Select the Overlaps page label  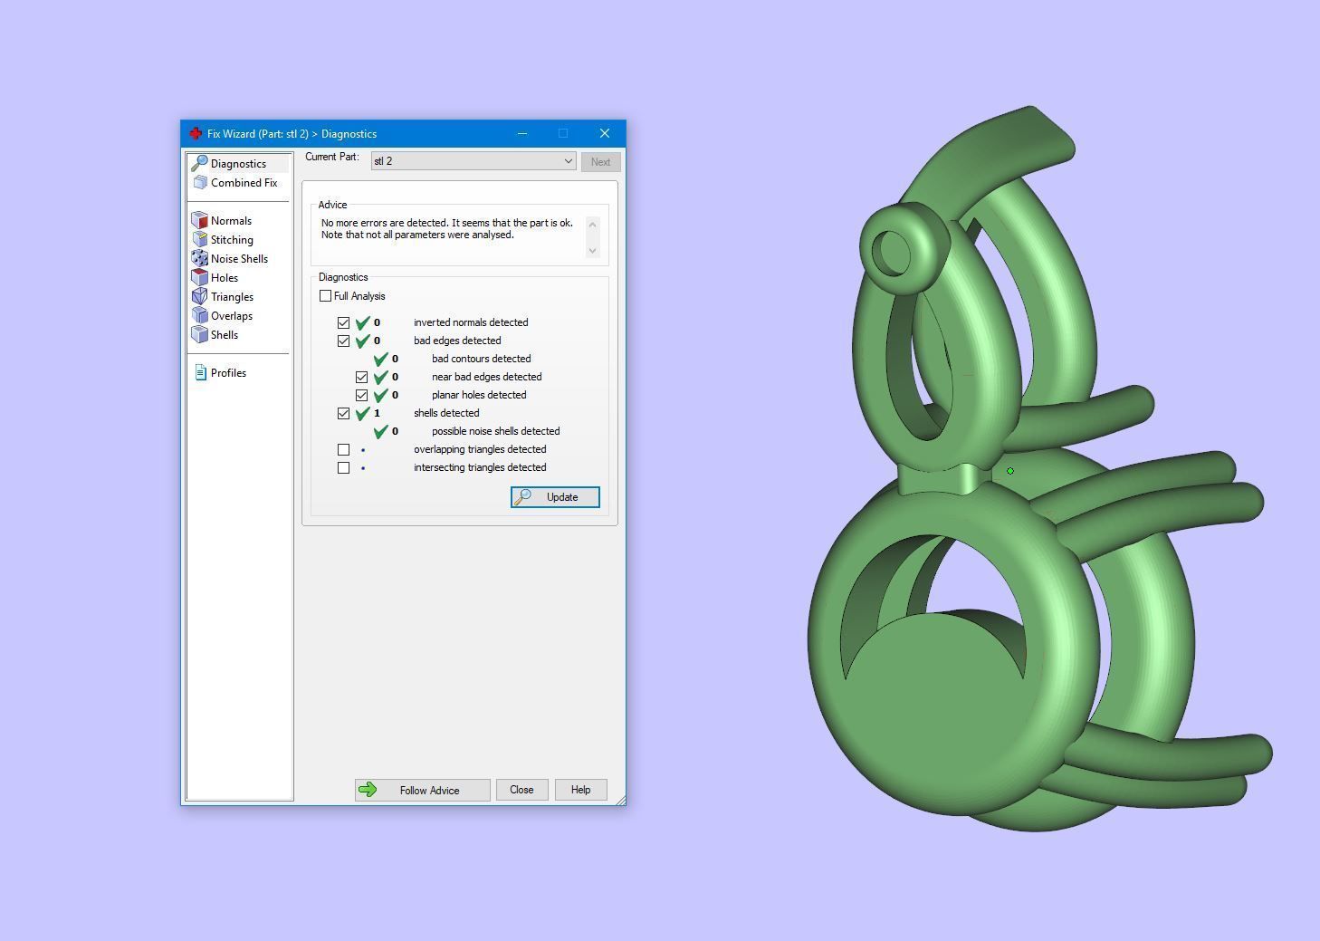pyautogui.click(x=232, y=316)
